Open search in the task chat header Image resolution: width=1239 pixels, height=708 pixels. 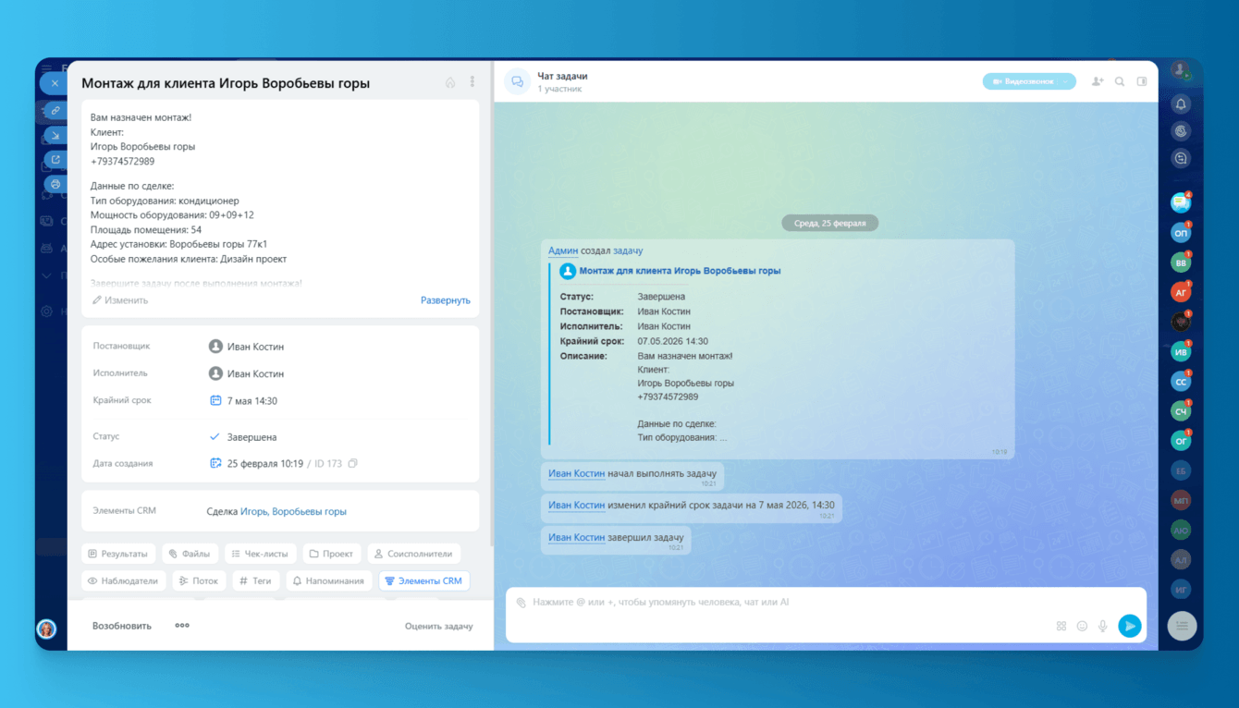click(x=1120, y=81)
